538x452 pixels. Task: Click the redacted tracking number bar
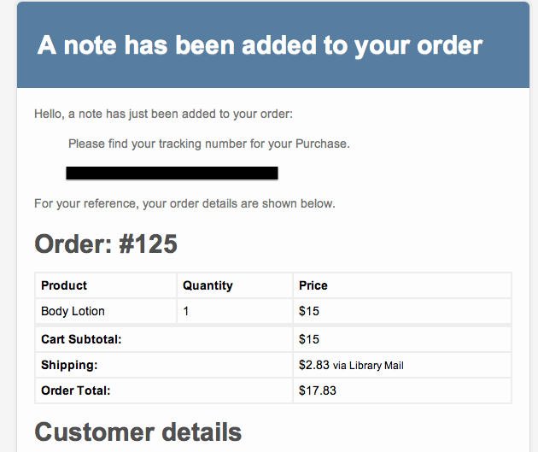(x=172, y=173)
